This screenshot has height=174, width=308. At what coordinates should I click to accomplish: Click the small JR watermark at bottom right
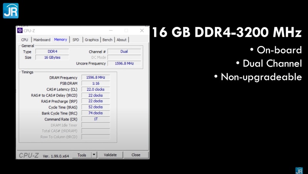pos(299,170)
